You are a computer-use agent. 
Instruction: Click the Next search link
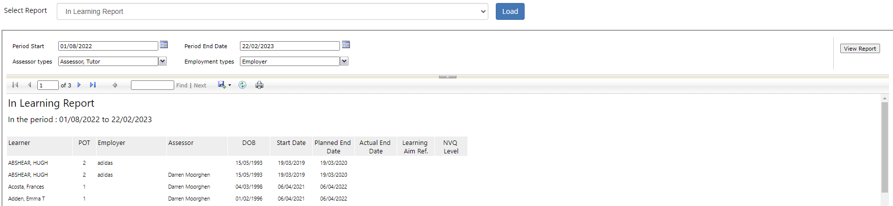200,85
